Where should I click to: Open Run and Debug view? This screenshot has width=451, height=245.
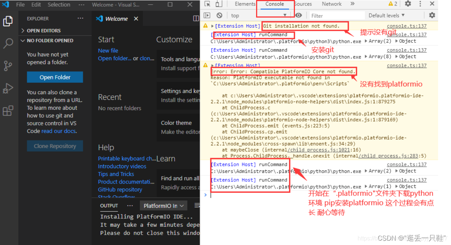(8, 88)
